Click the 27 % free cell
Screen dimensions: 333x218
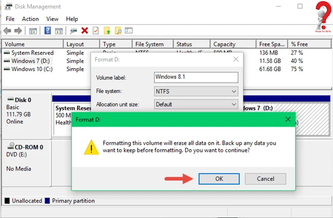click(x=297, y=53)
